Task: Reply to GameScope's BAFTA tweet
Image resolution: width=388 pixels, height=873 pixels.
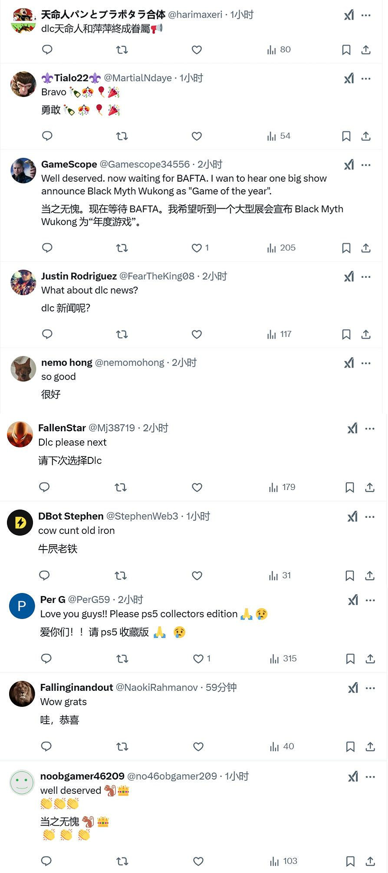Action: [47, 248]
